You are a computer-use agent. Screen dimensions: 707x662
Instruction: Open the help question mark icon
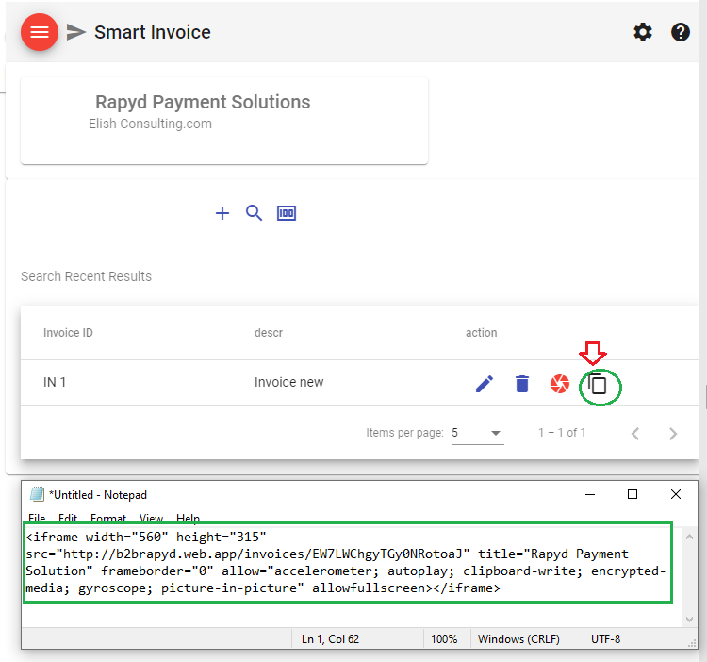[680, 32]
